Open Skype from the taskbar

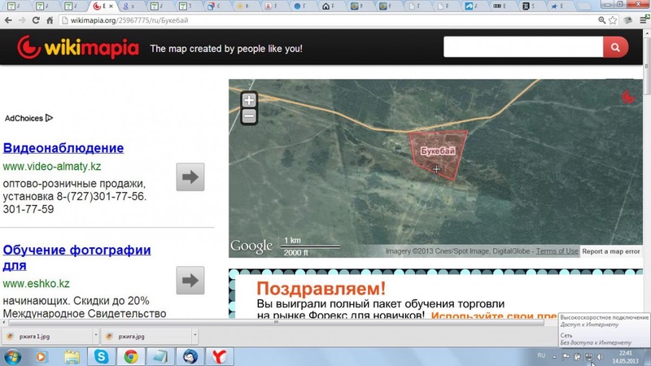point(102,356)
